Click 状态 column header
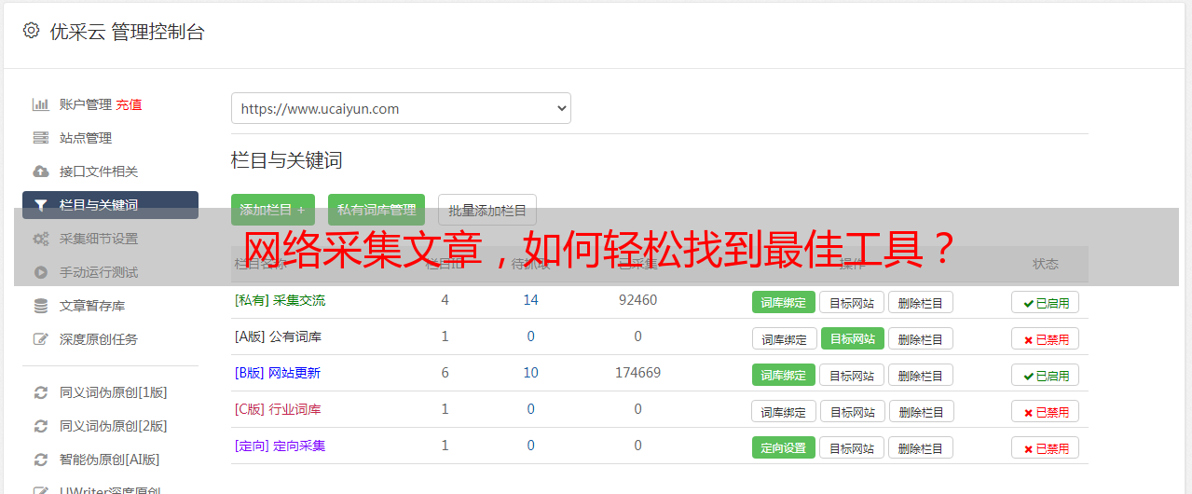Screen dimensions: 1192x494 click(1046, 264)
